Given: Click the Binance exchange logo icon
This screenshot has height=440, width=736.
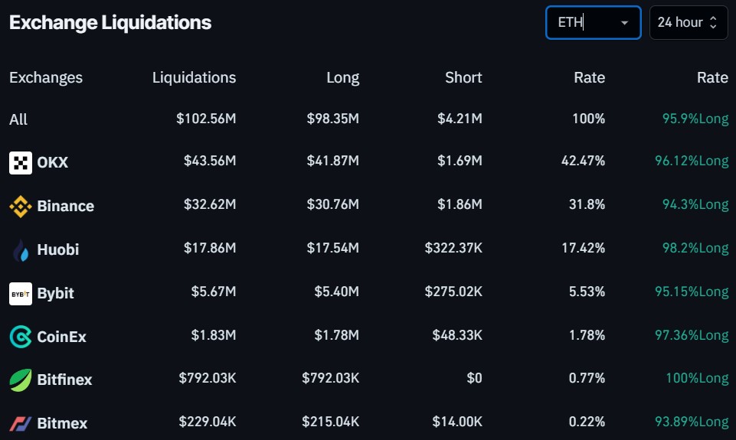Looking at the screenshot, I should tap(21, 206).
